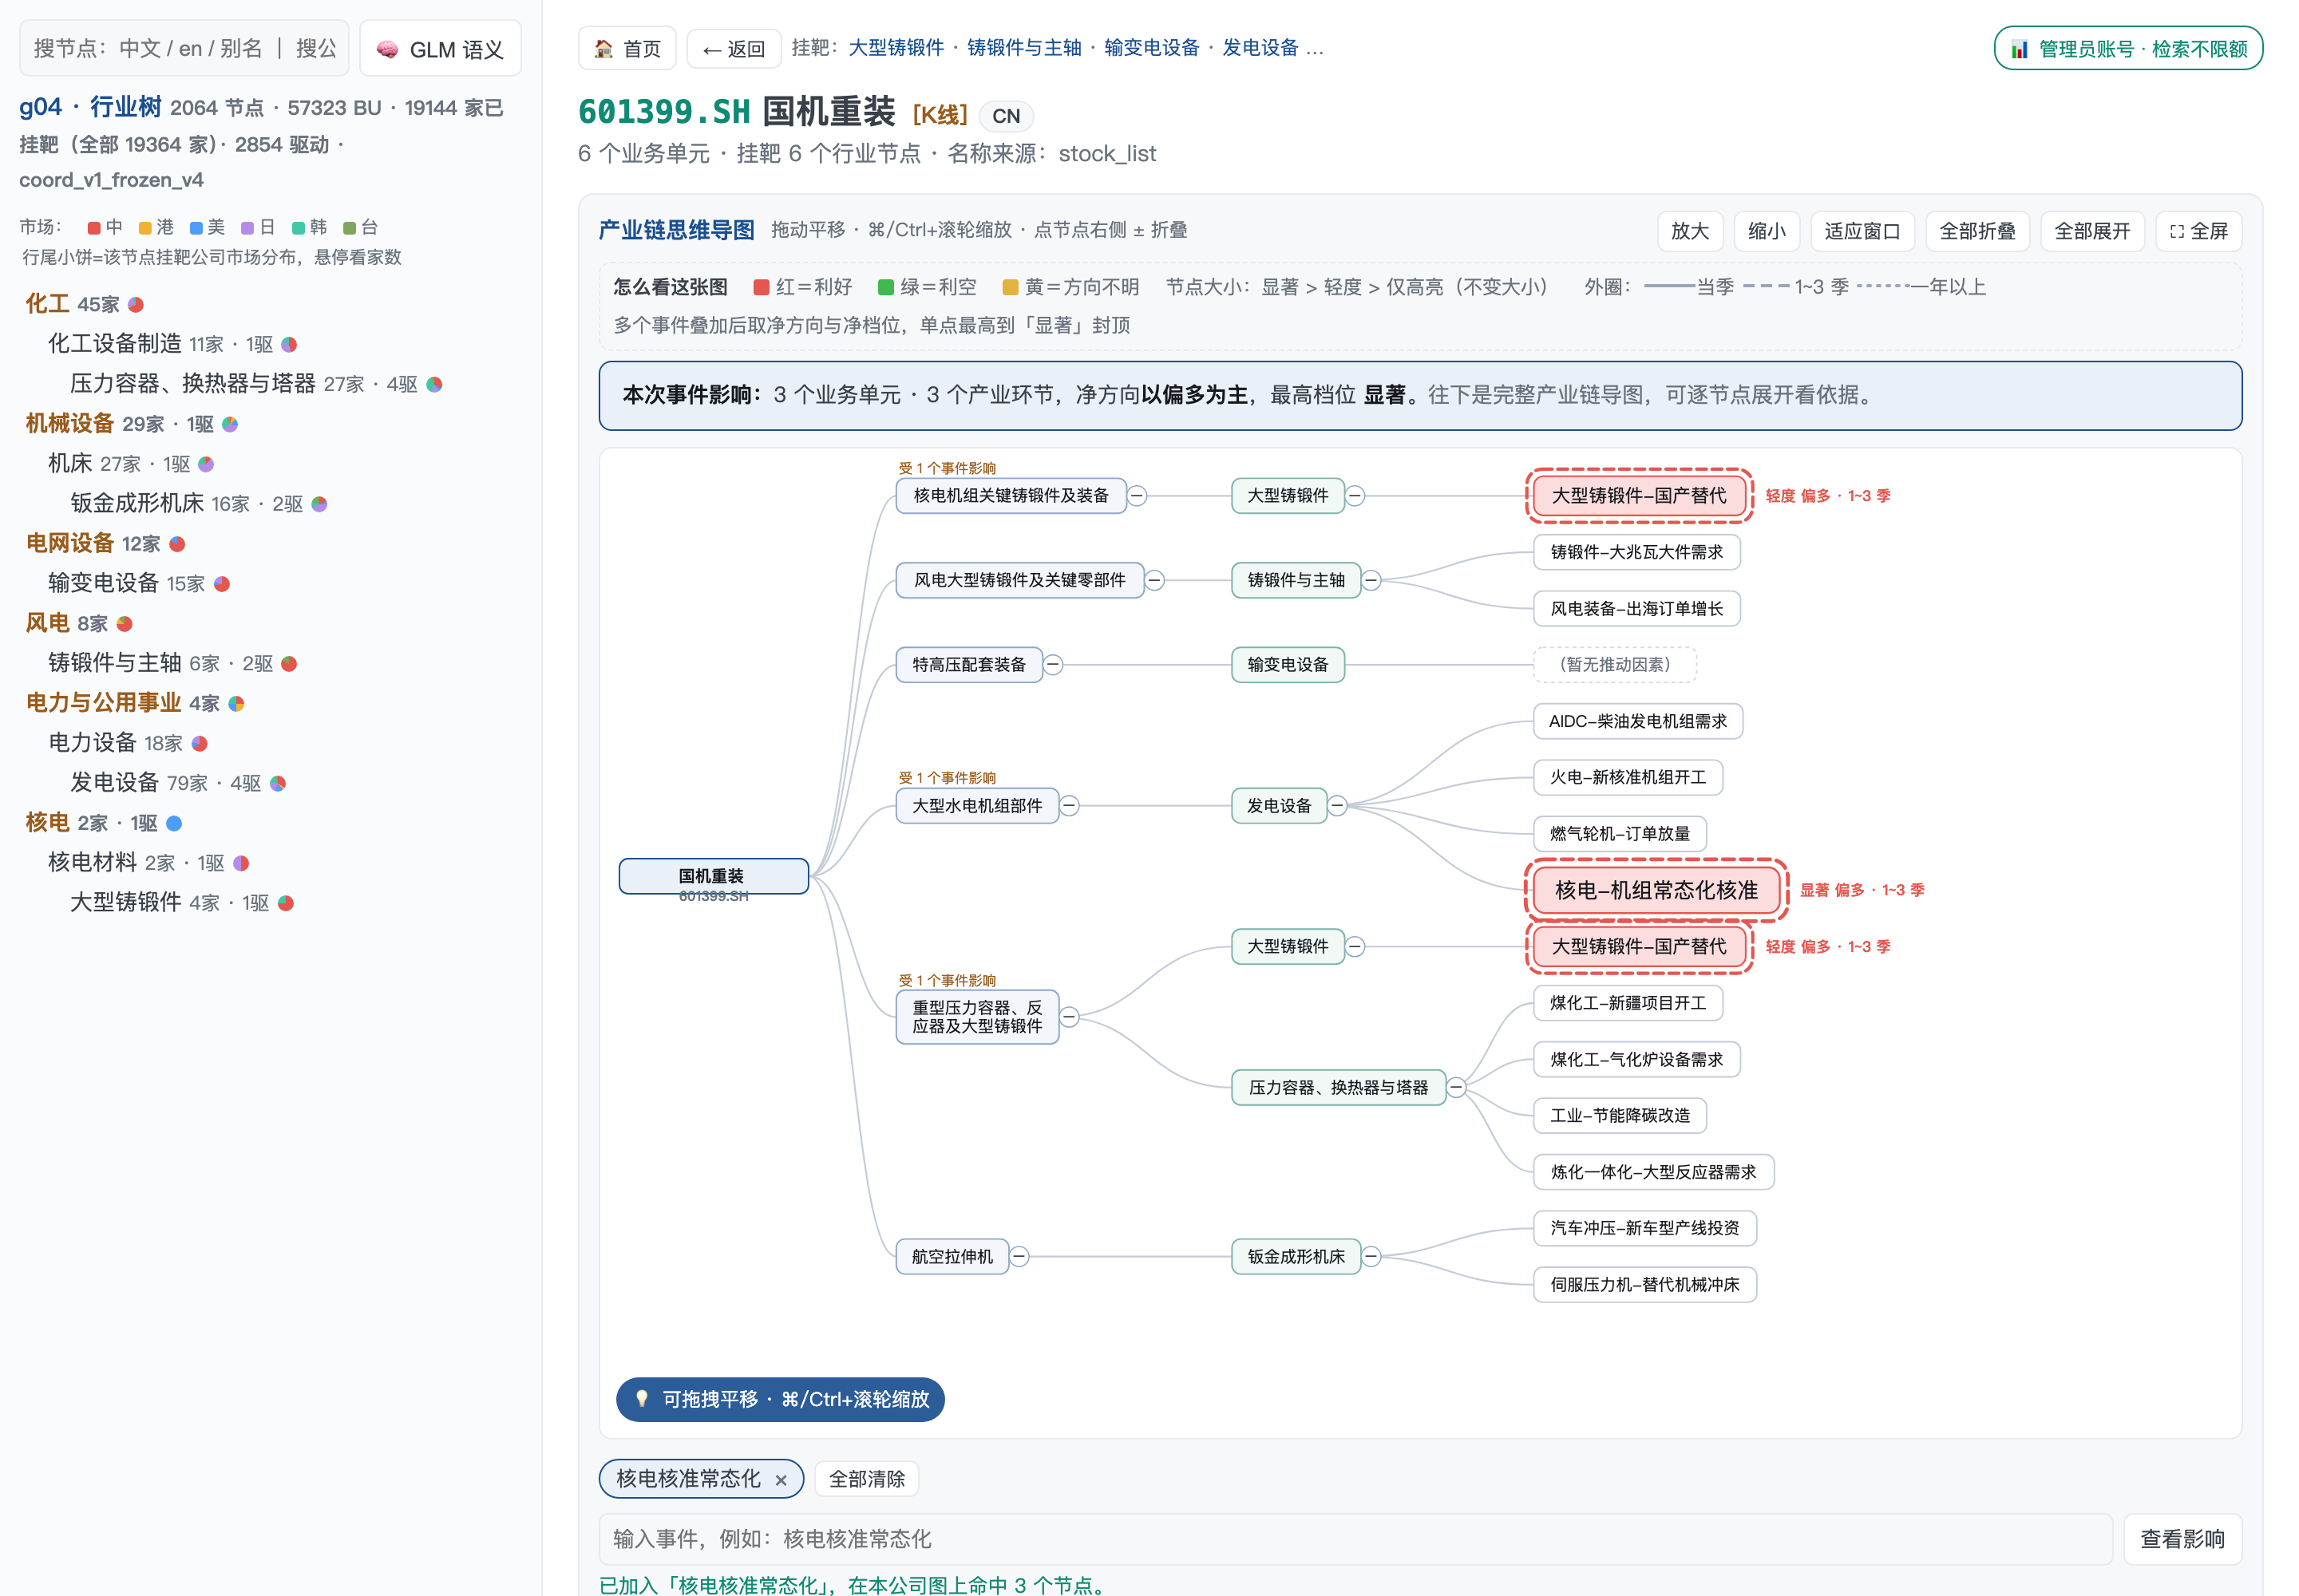Viewport: 2299px width, 1596px height.
Task: Click the pie chart icon beside 核电
Action: 174,823
